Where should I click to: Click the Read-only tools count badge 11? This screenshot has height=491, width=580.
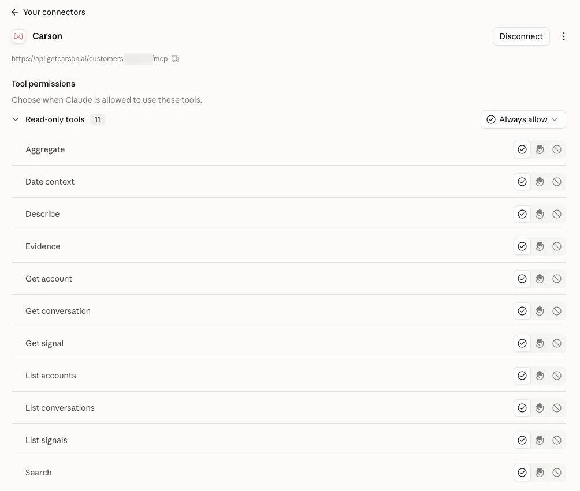point(98,119)
